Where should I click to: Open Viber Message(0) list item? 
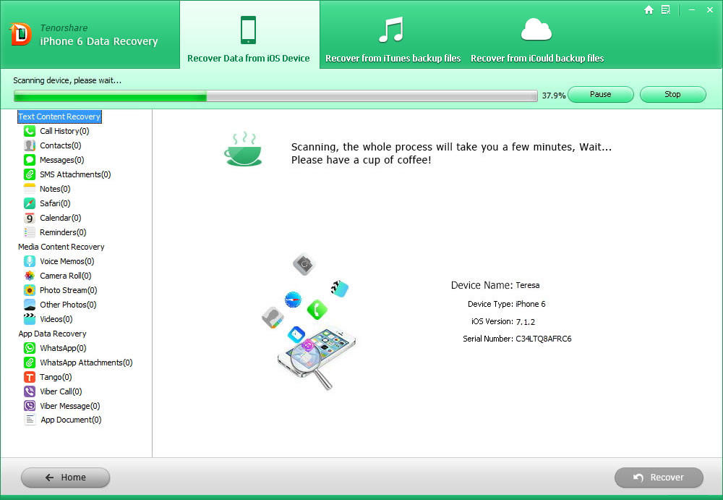(69, 406)
